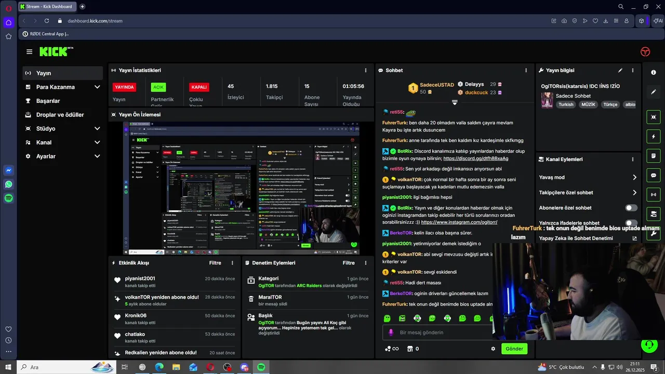Open Yavaş mod settings arrow
The image size is (665, 374).
[634, 178]
